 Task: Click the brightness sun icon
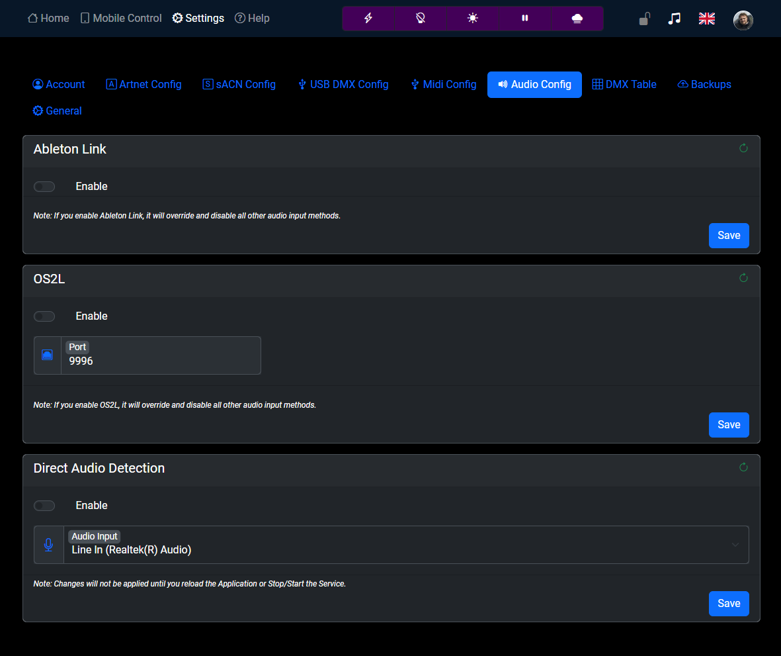[473, 19]
